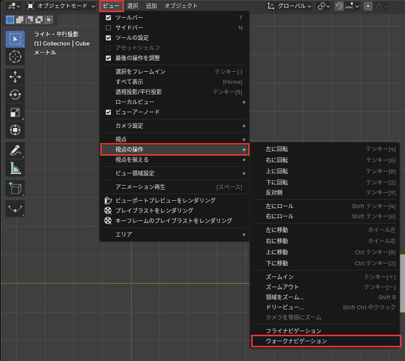Choose 選択をフレームイン
Viewport: 405px width, 361px height.
click(174, 71)
